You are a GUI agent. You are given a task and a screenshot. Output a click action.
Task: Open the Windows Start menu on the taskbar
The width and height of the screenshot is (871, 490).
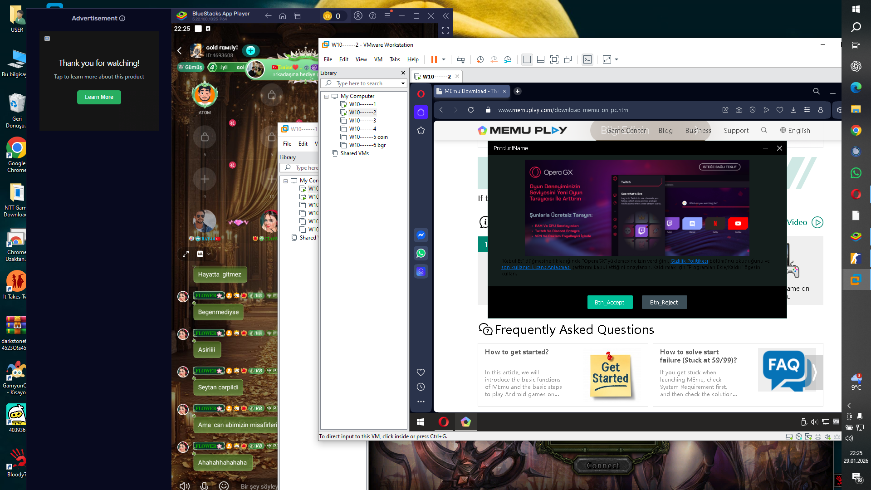tap(856, 9)
